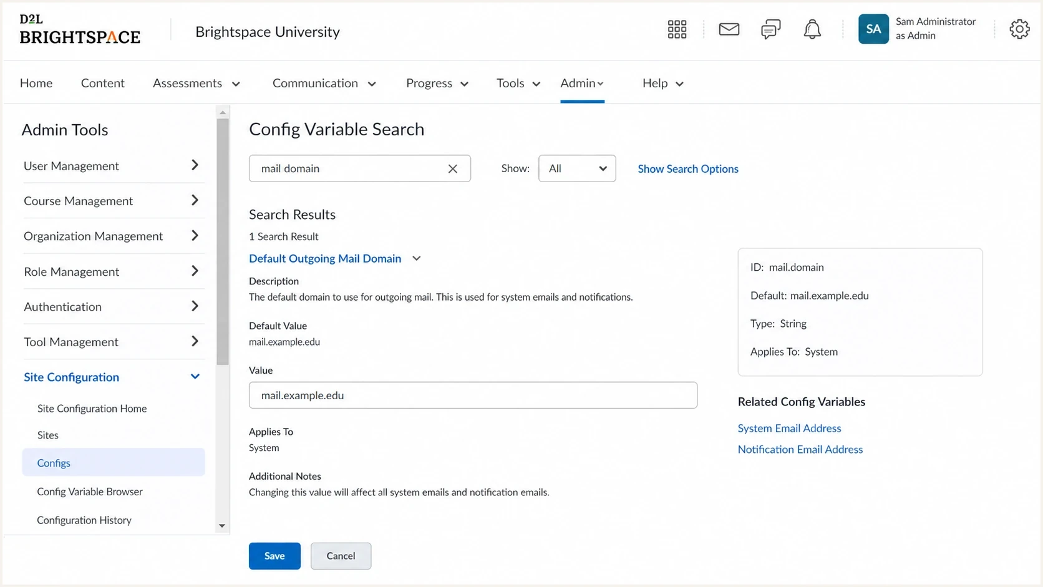This screenshot has height=587, width=1043.
Task: Go to the Home page
Action: pos(36,83)
